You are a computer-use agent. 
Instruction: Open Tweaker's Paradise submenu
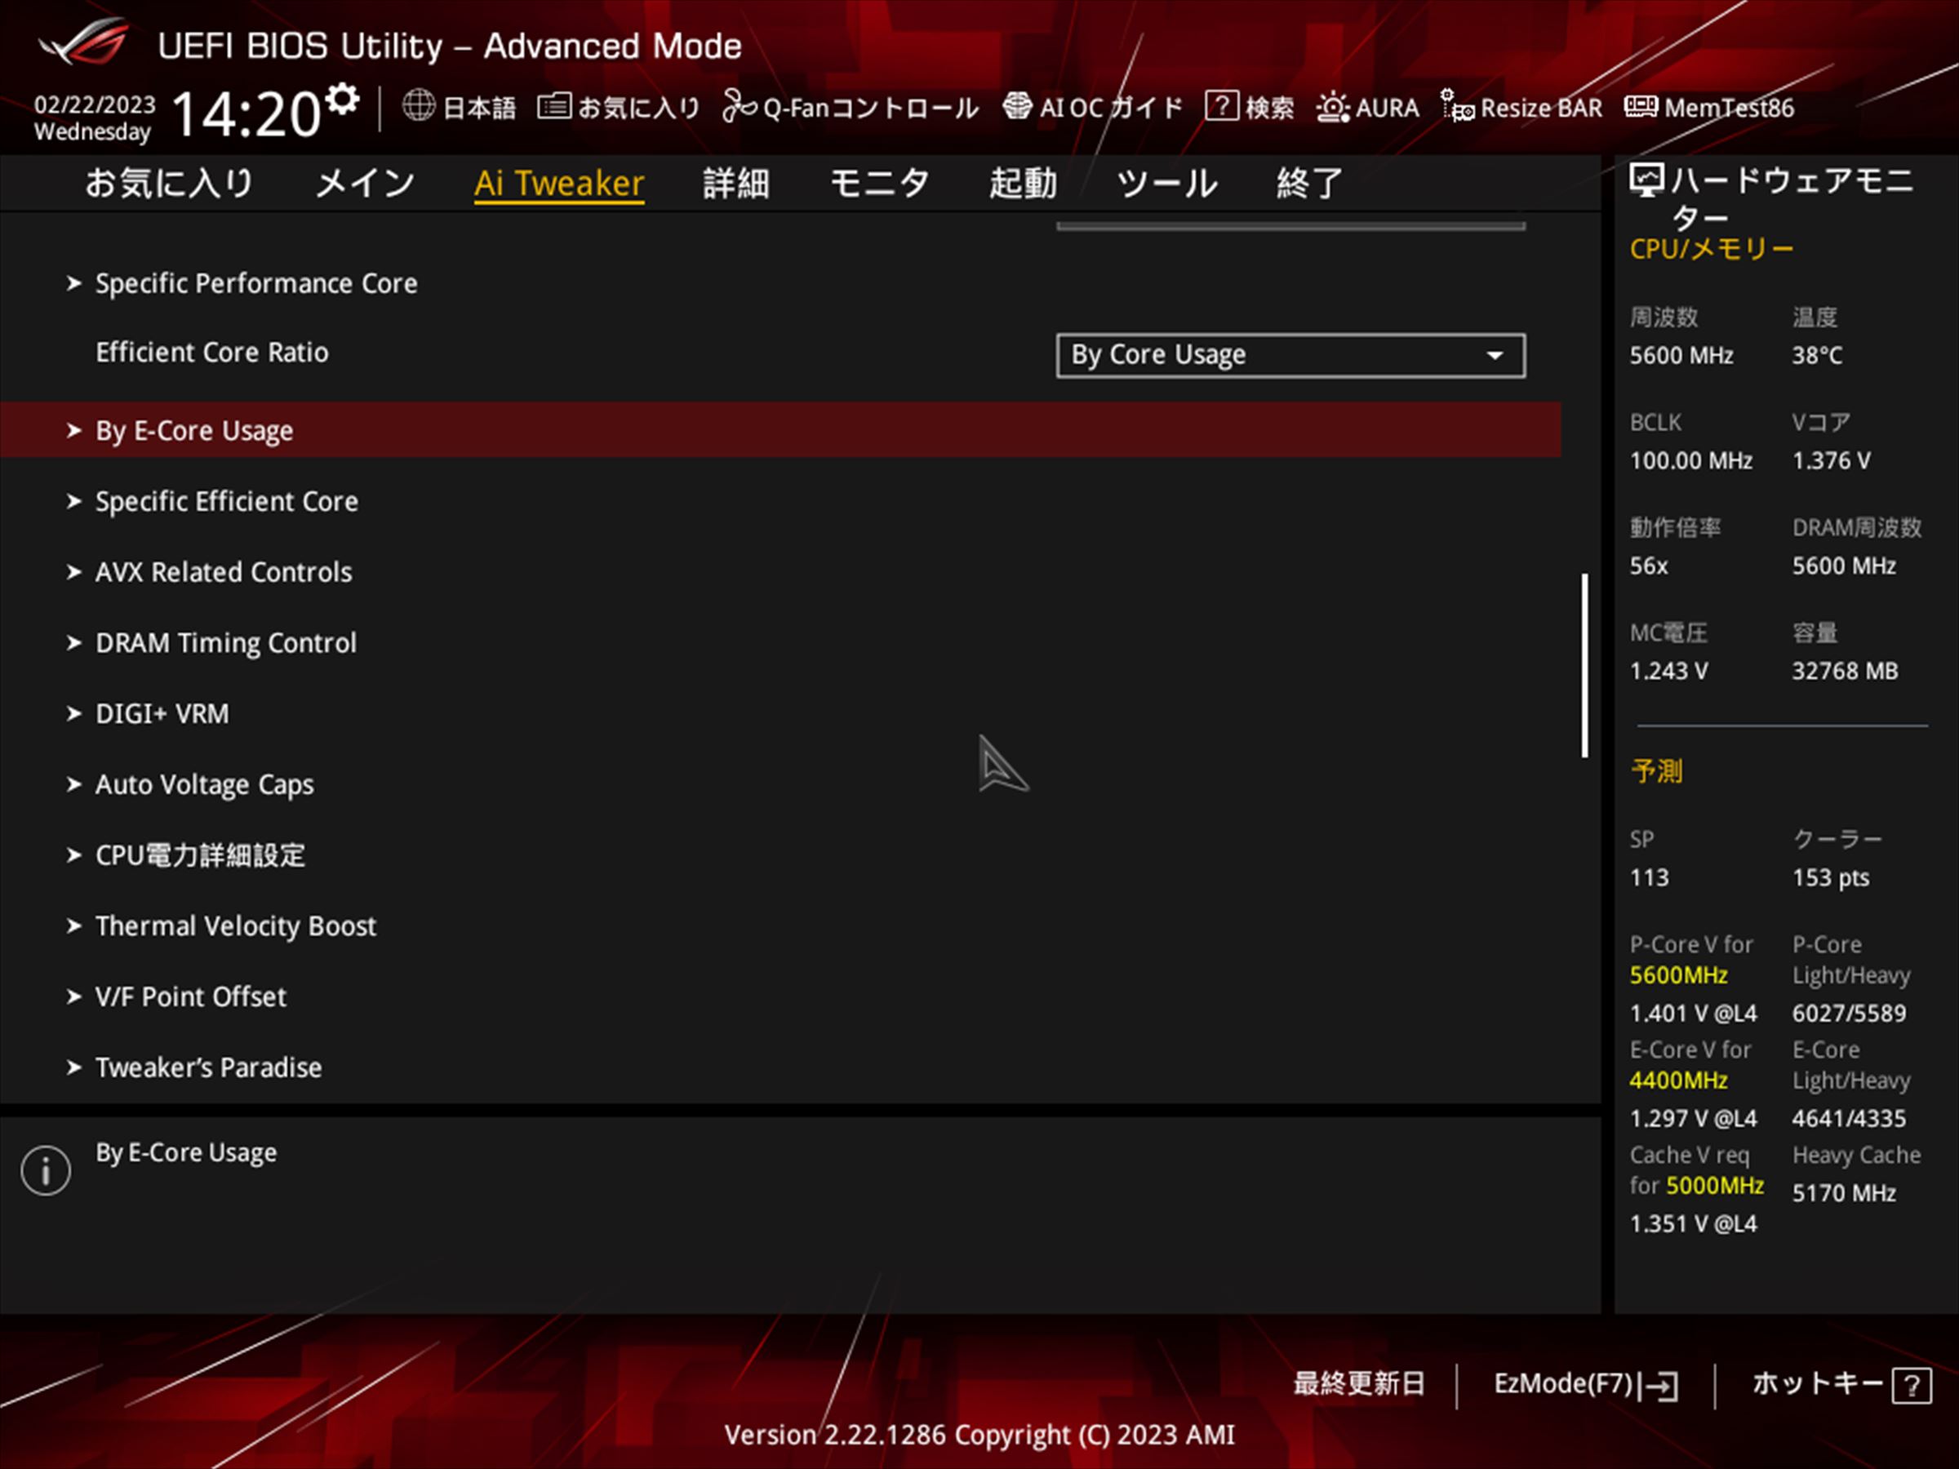(x=208, y=1067)
